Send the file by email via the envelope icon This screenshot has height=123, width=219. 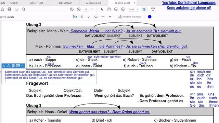(x=16, y=9)
